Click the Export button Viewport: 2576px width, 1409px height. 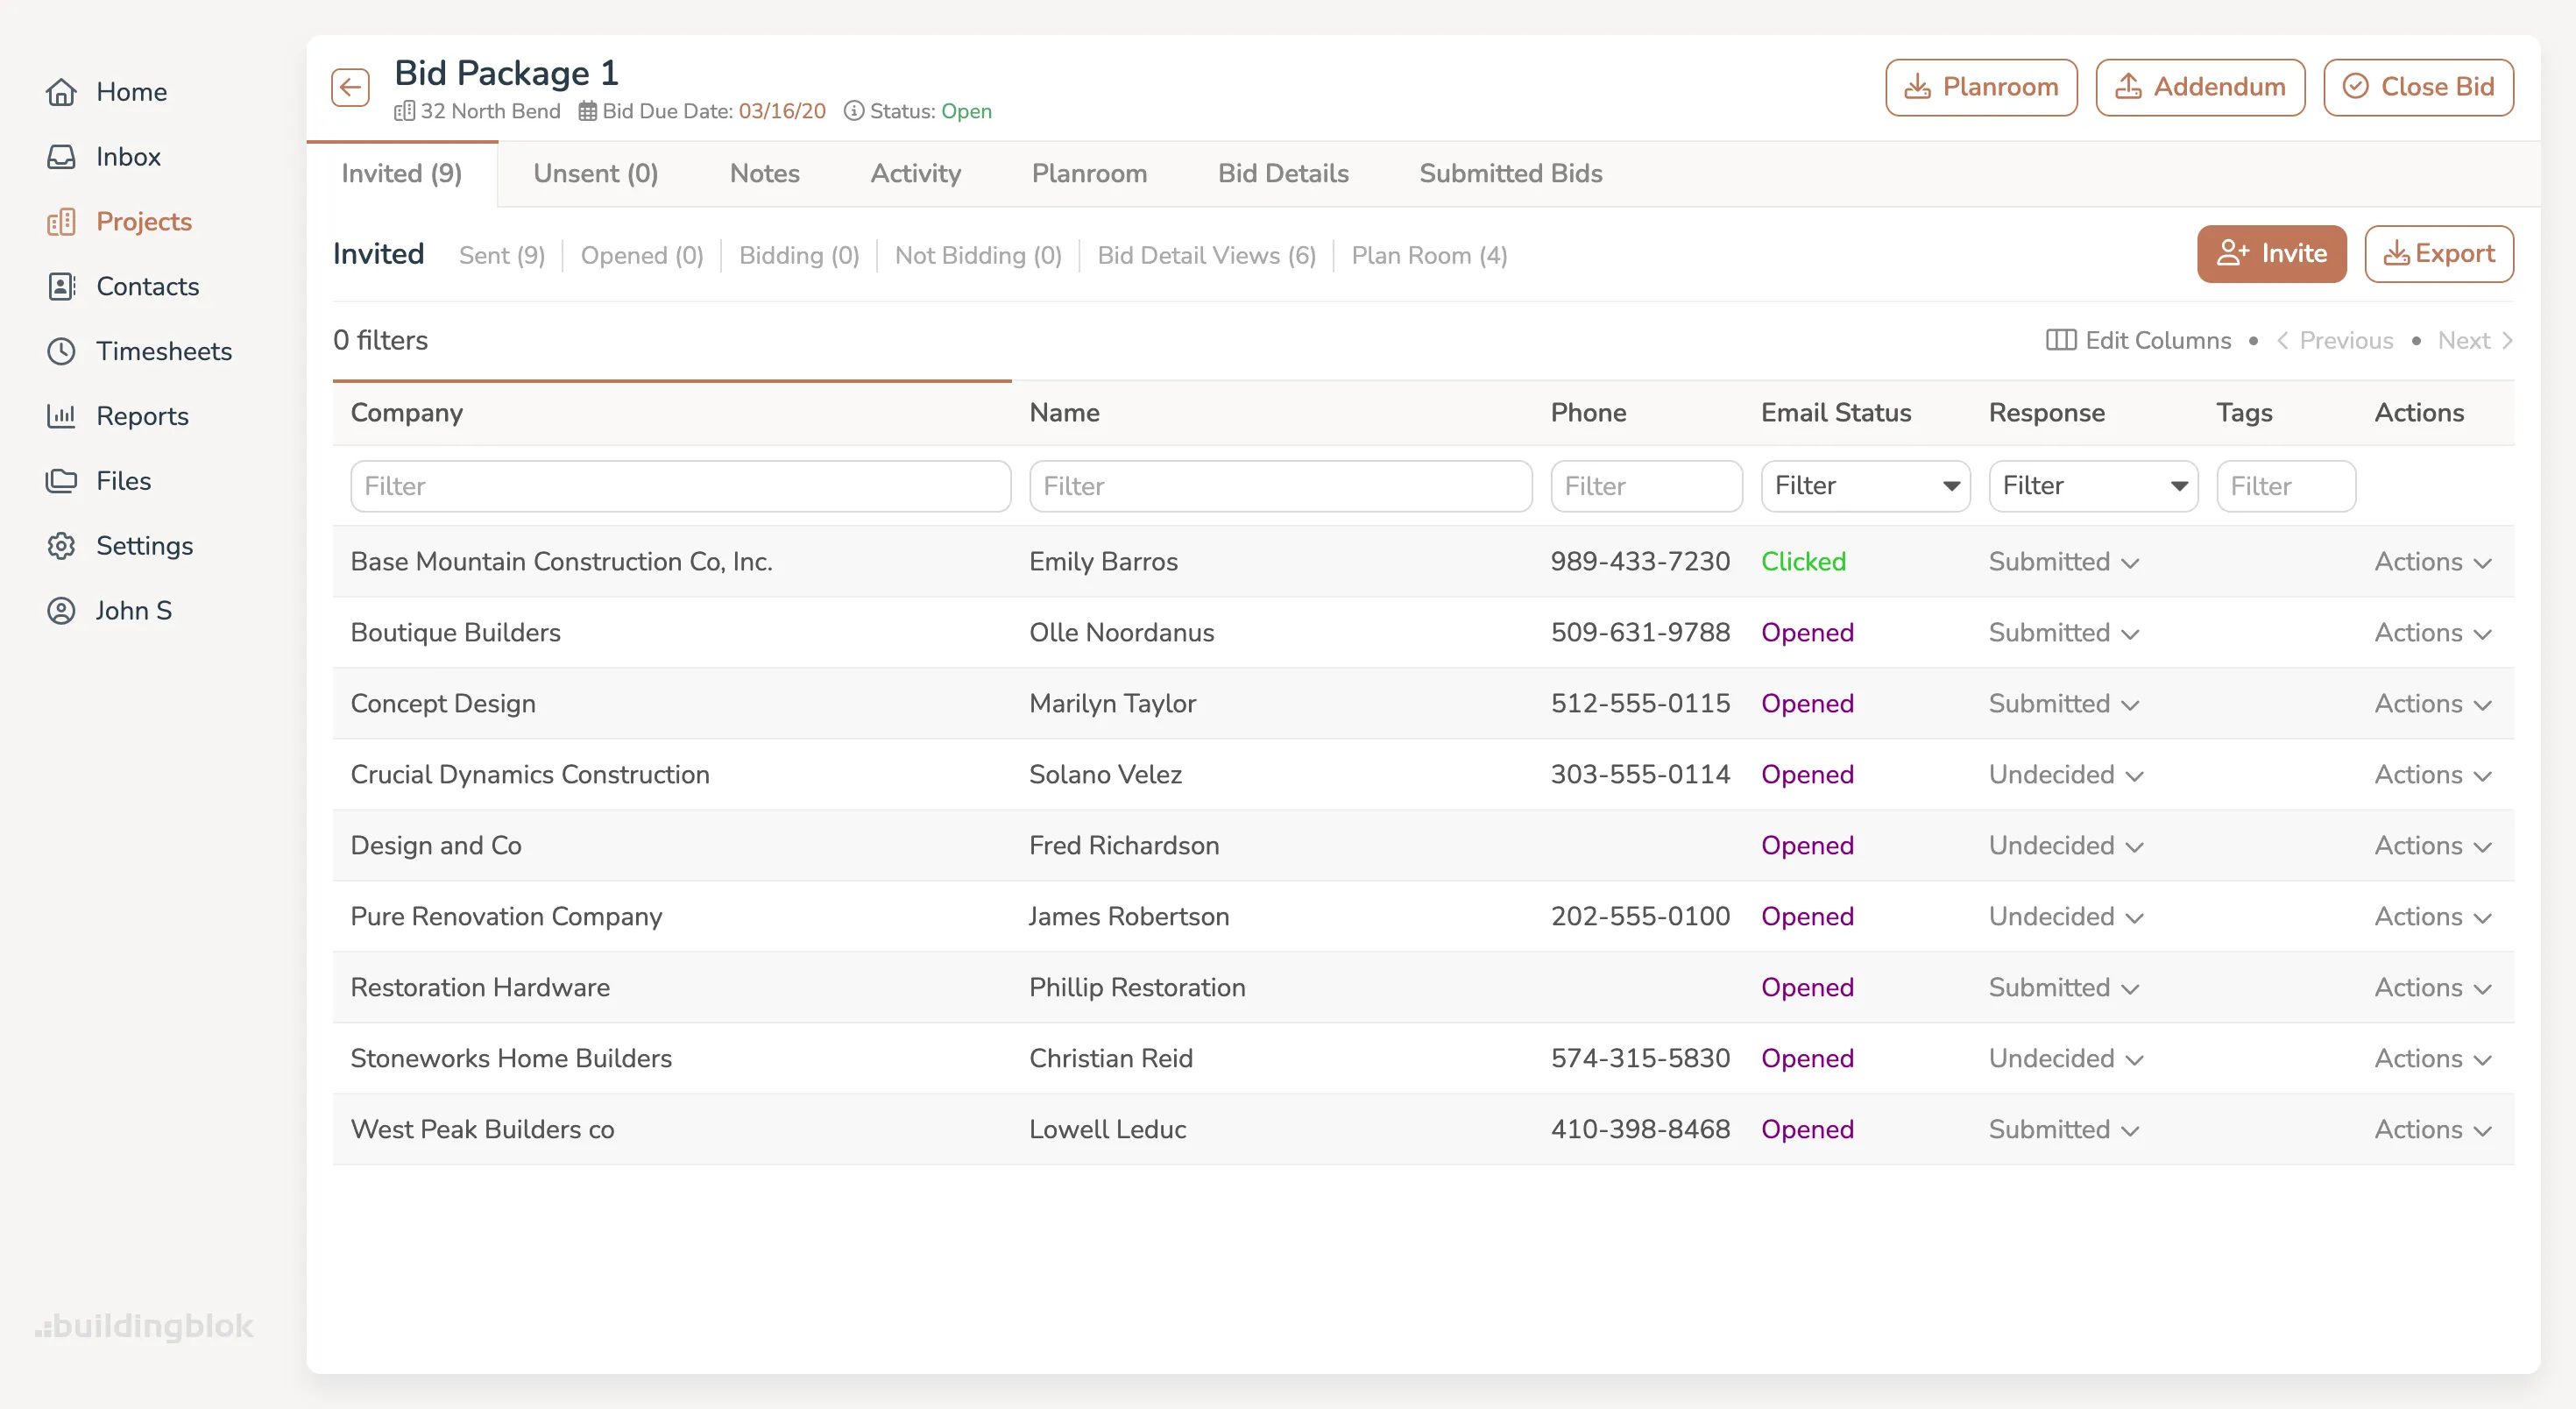(2439, 253)
